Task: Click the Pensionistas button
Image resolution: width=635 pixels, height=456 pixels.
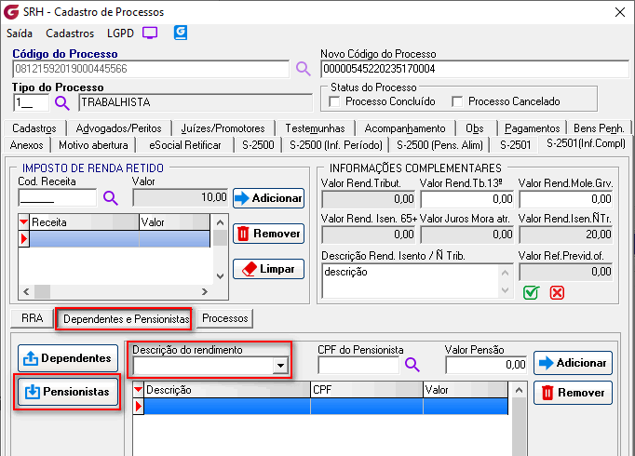Action: [x=68, y=392]
